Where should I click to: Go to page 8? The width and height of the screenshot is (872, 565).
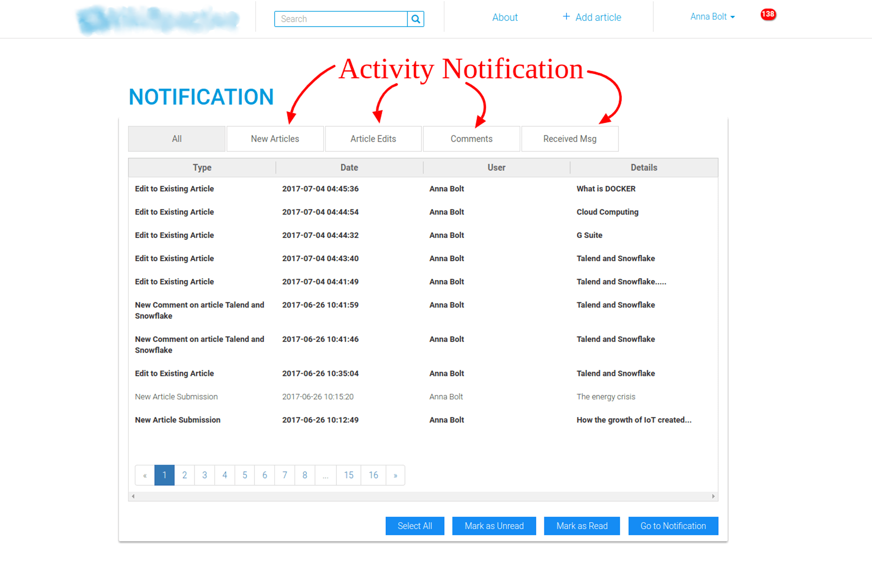pyautogui.click(x=305, y=475)
